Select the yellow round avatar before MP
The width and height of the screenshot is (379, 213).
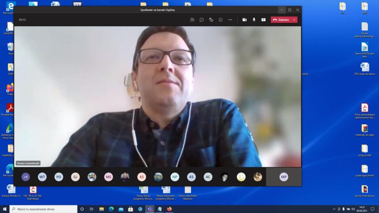(241, 177)
